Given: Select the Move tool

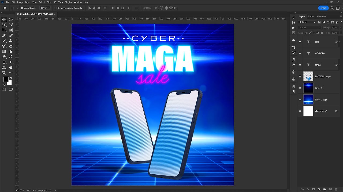Looking at the screenshot, I should tap(4, 19).
